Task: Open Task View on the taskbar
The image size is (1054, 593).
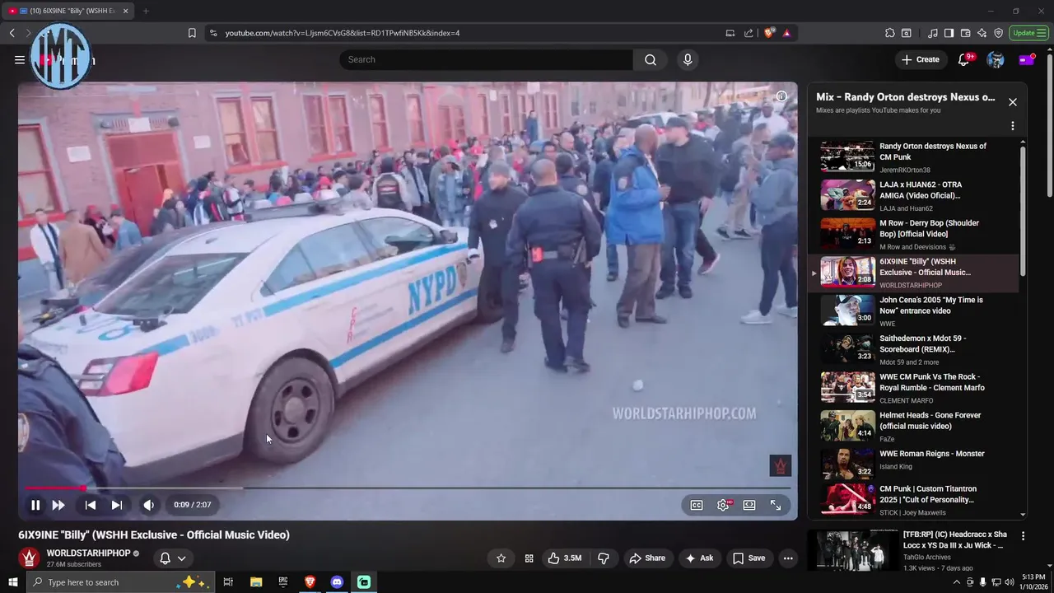Action: (229, 581)
